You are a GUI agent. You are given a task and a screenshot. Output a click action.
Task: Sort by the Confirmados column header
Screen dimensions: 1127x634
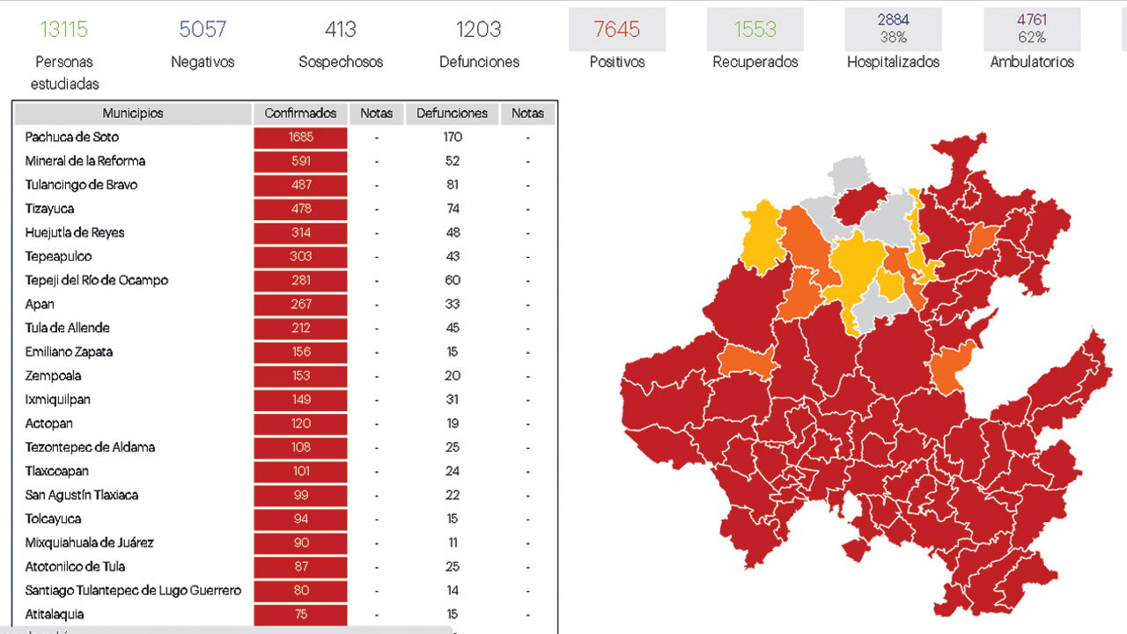(x=300, y=114)
